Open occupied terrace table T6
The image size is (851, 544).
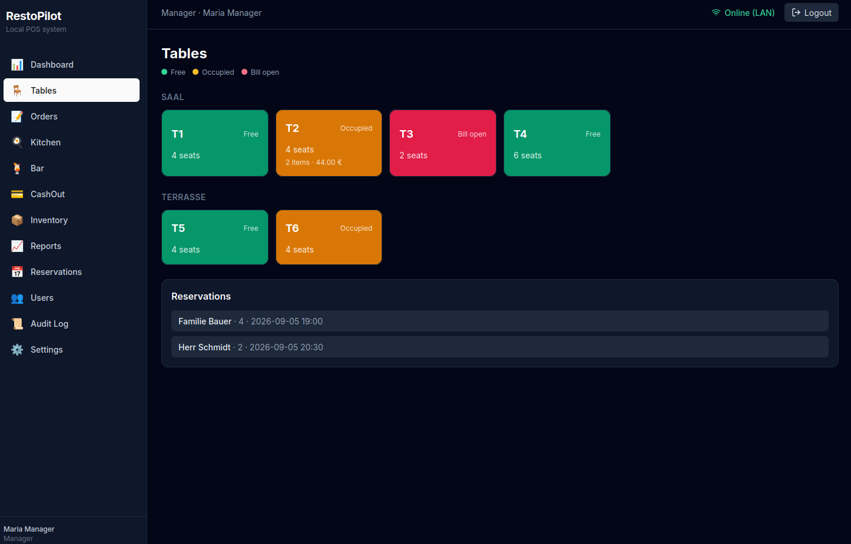(329, 237)
